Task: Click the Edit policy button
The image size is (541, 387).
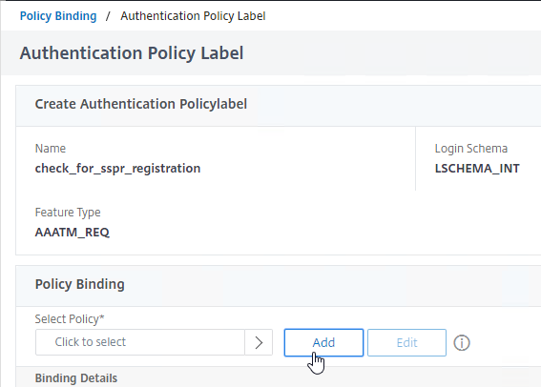Action: click(x=406, y=342)
